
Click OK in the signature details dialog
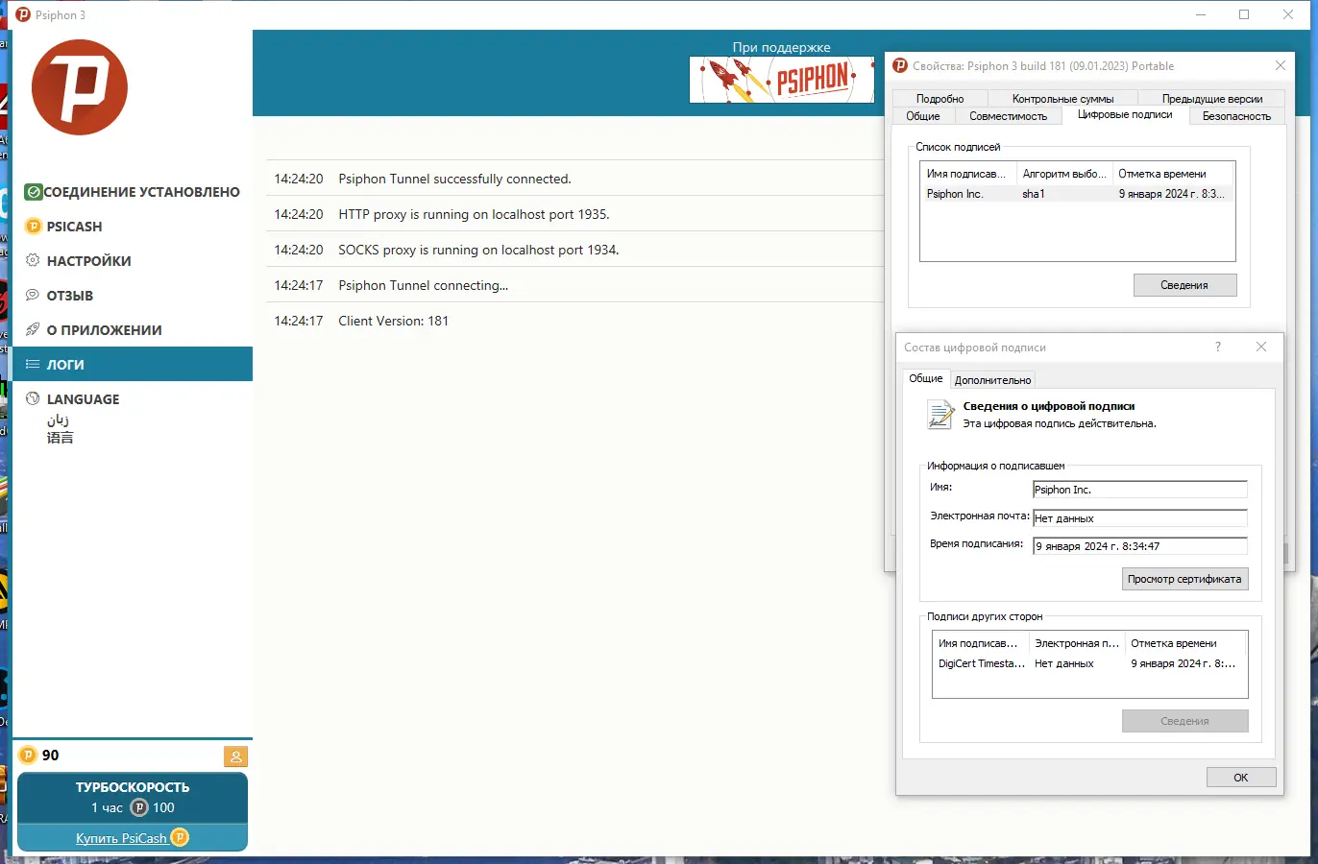point(1241,778)
